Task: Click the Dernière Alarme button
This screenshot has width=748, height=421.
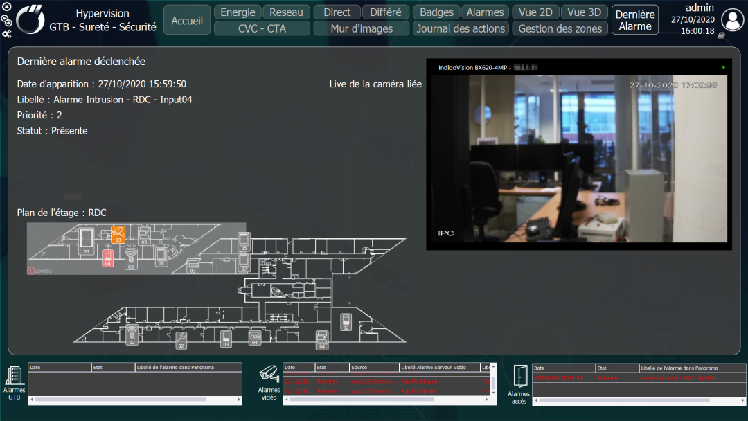Action: [x=635, y=20]
